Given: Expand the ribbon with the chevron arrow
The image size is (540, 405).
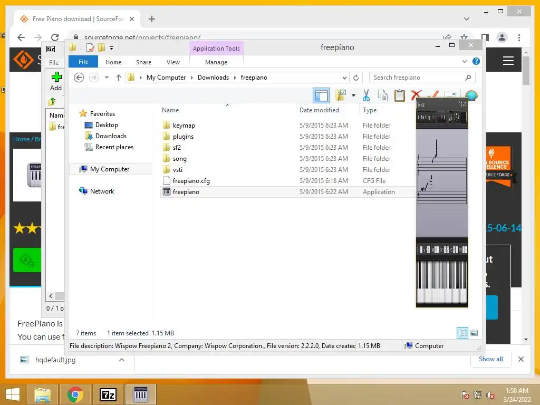Looking at the screenshot, I should 464,61.
